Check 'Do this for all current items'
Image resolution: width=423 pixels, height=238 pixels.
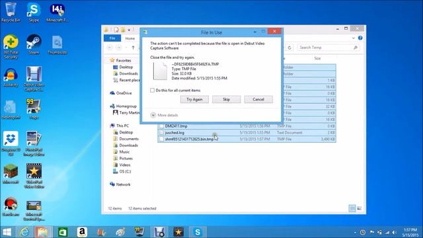pyautogui.click(x=153, y=91)
